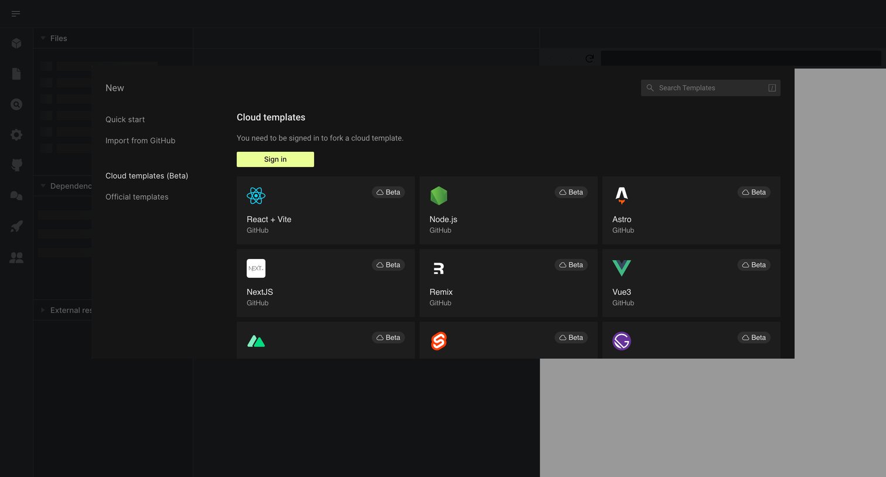886x477 pixels.
Task: Open the hamburger menu at top left
Action: [x=16, y=13]
